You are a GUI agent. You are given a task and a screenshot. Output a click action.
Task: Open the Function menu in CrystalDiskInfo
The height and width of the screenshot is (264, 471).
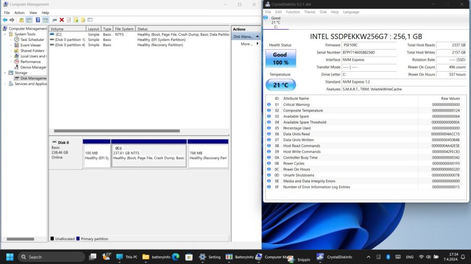pyautogui.click(x=293, y=12)
